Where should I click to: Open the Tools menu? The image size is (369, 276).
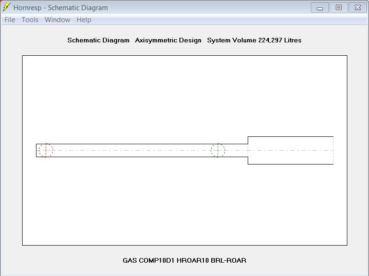pos(30,20)
